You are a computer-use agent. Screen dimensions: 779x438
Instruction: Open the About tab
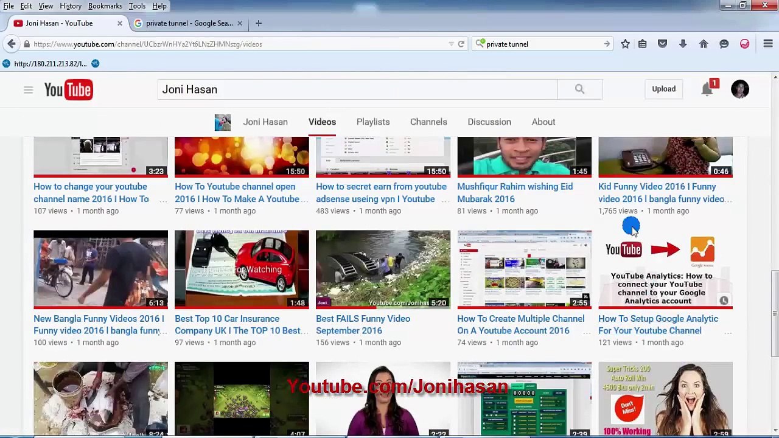coord(543,122)
